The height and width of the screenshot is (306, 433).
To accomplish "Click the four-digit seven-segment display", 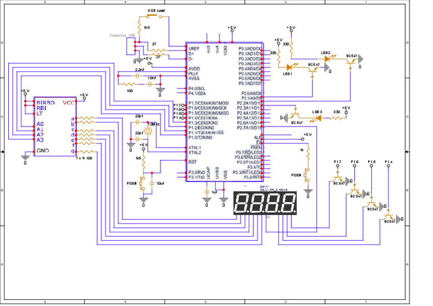I will pyautogui.click(x=264, y=203).
